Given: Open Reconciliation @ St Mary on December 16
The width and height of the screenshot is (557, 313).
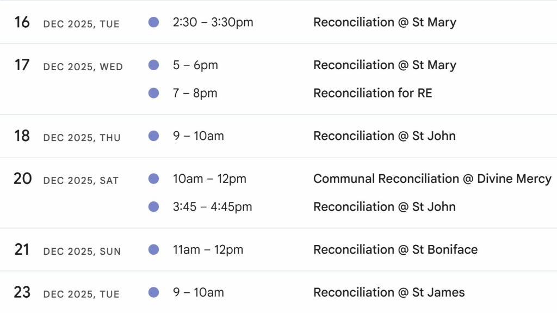Looking at the screenshot, I should point(385,22).
